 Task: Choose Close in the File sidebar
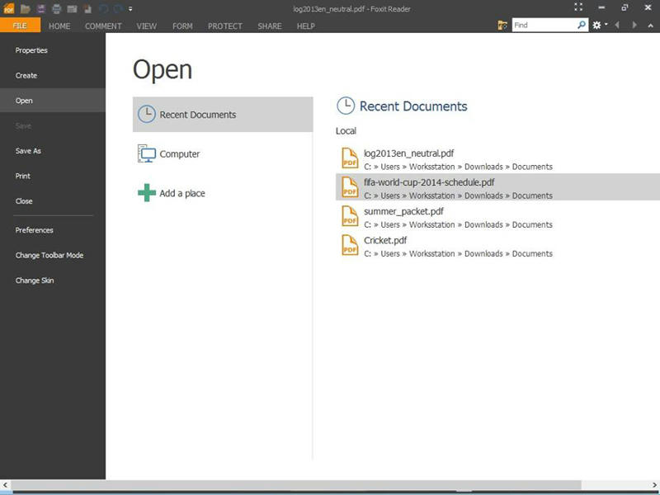click(53, 201)
